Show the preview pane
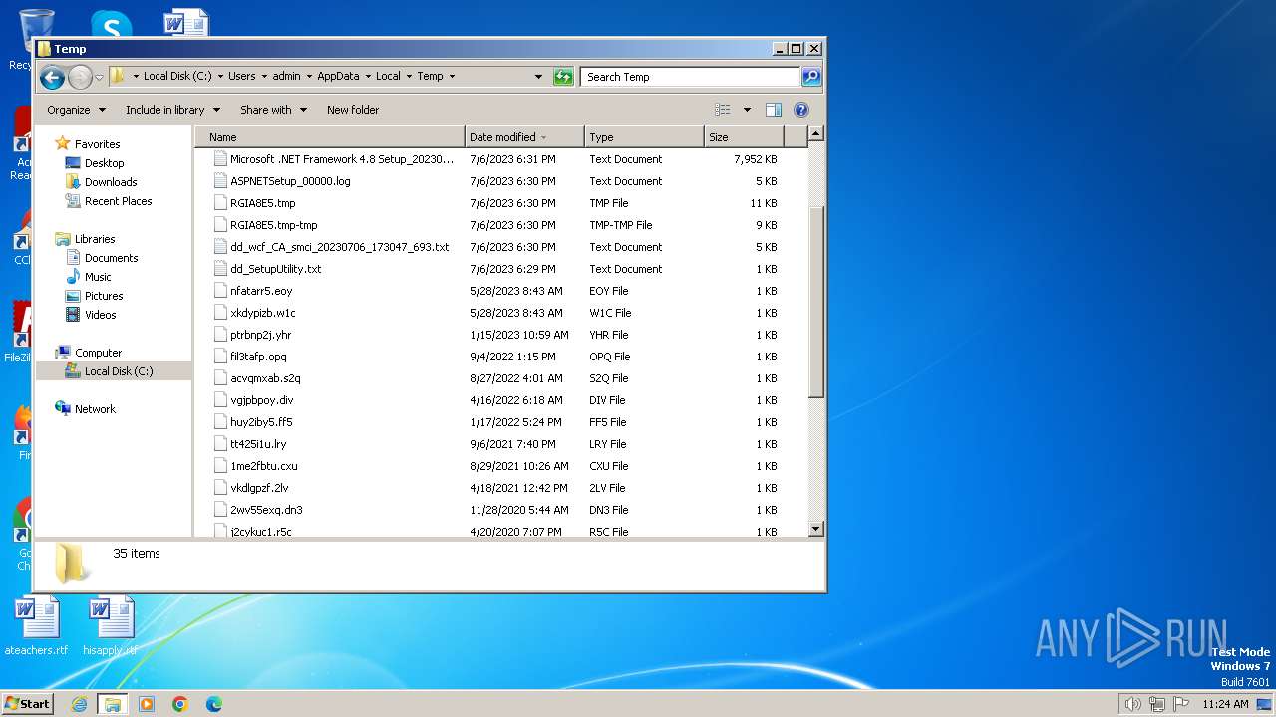The image size is (1276, 717). click(x=773, y=110)
